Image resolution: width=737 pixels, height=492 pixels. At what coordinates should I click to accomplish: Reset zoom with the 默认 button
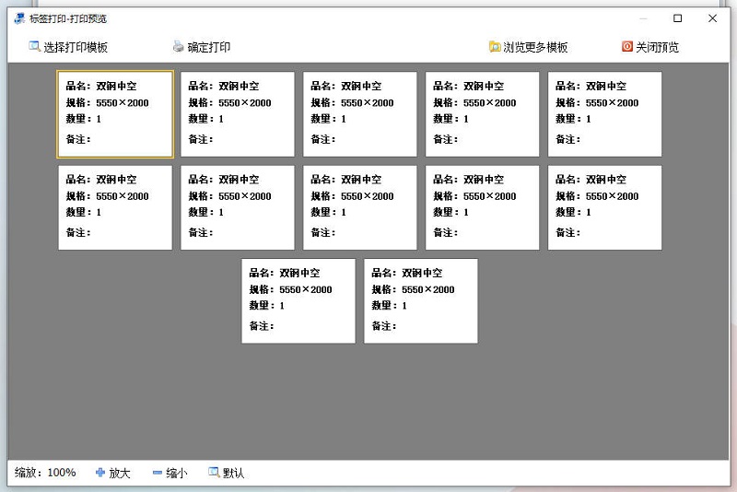[x=227, y=473]
